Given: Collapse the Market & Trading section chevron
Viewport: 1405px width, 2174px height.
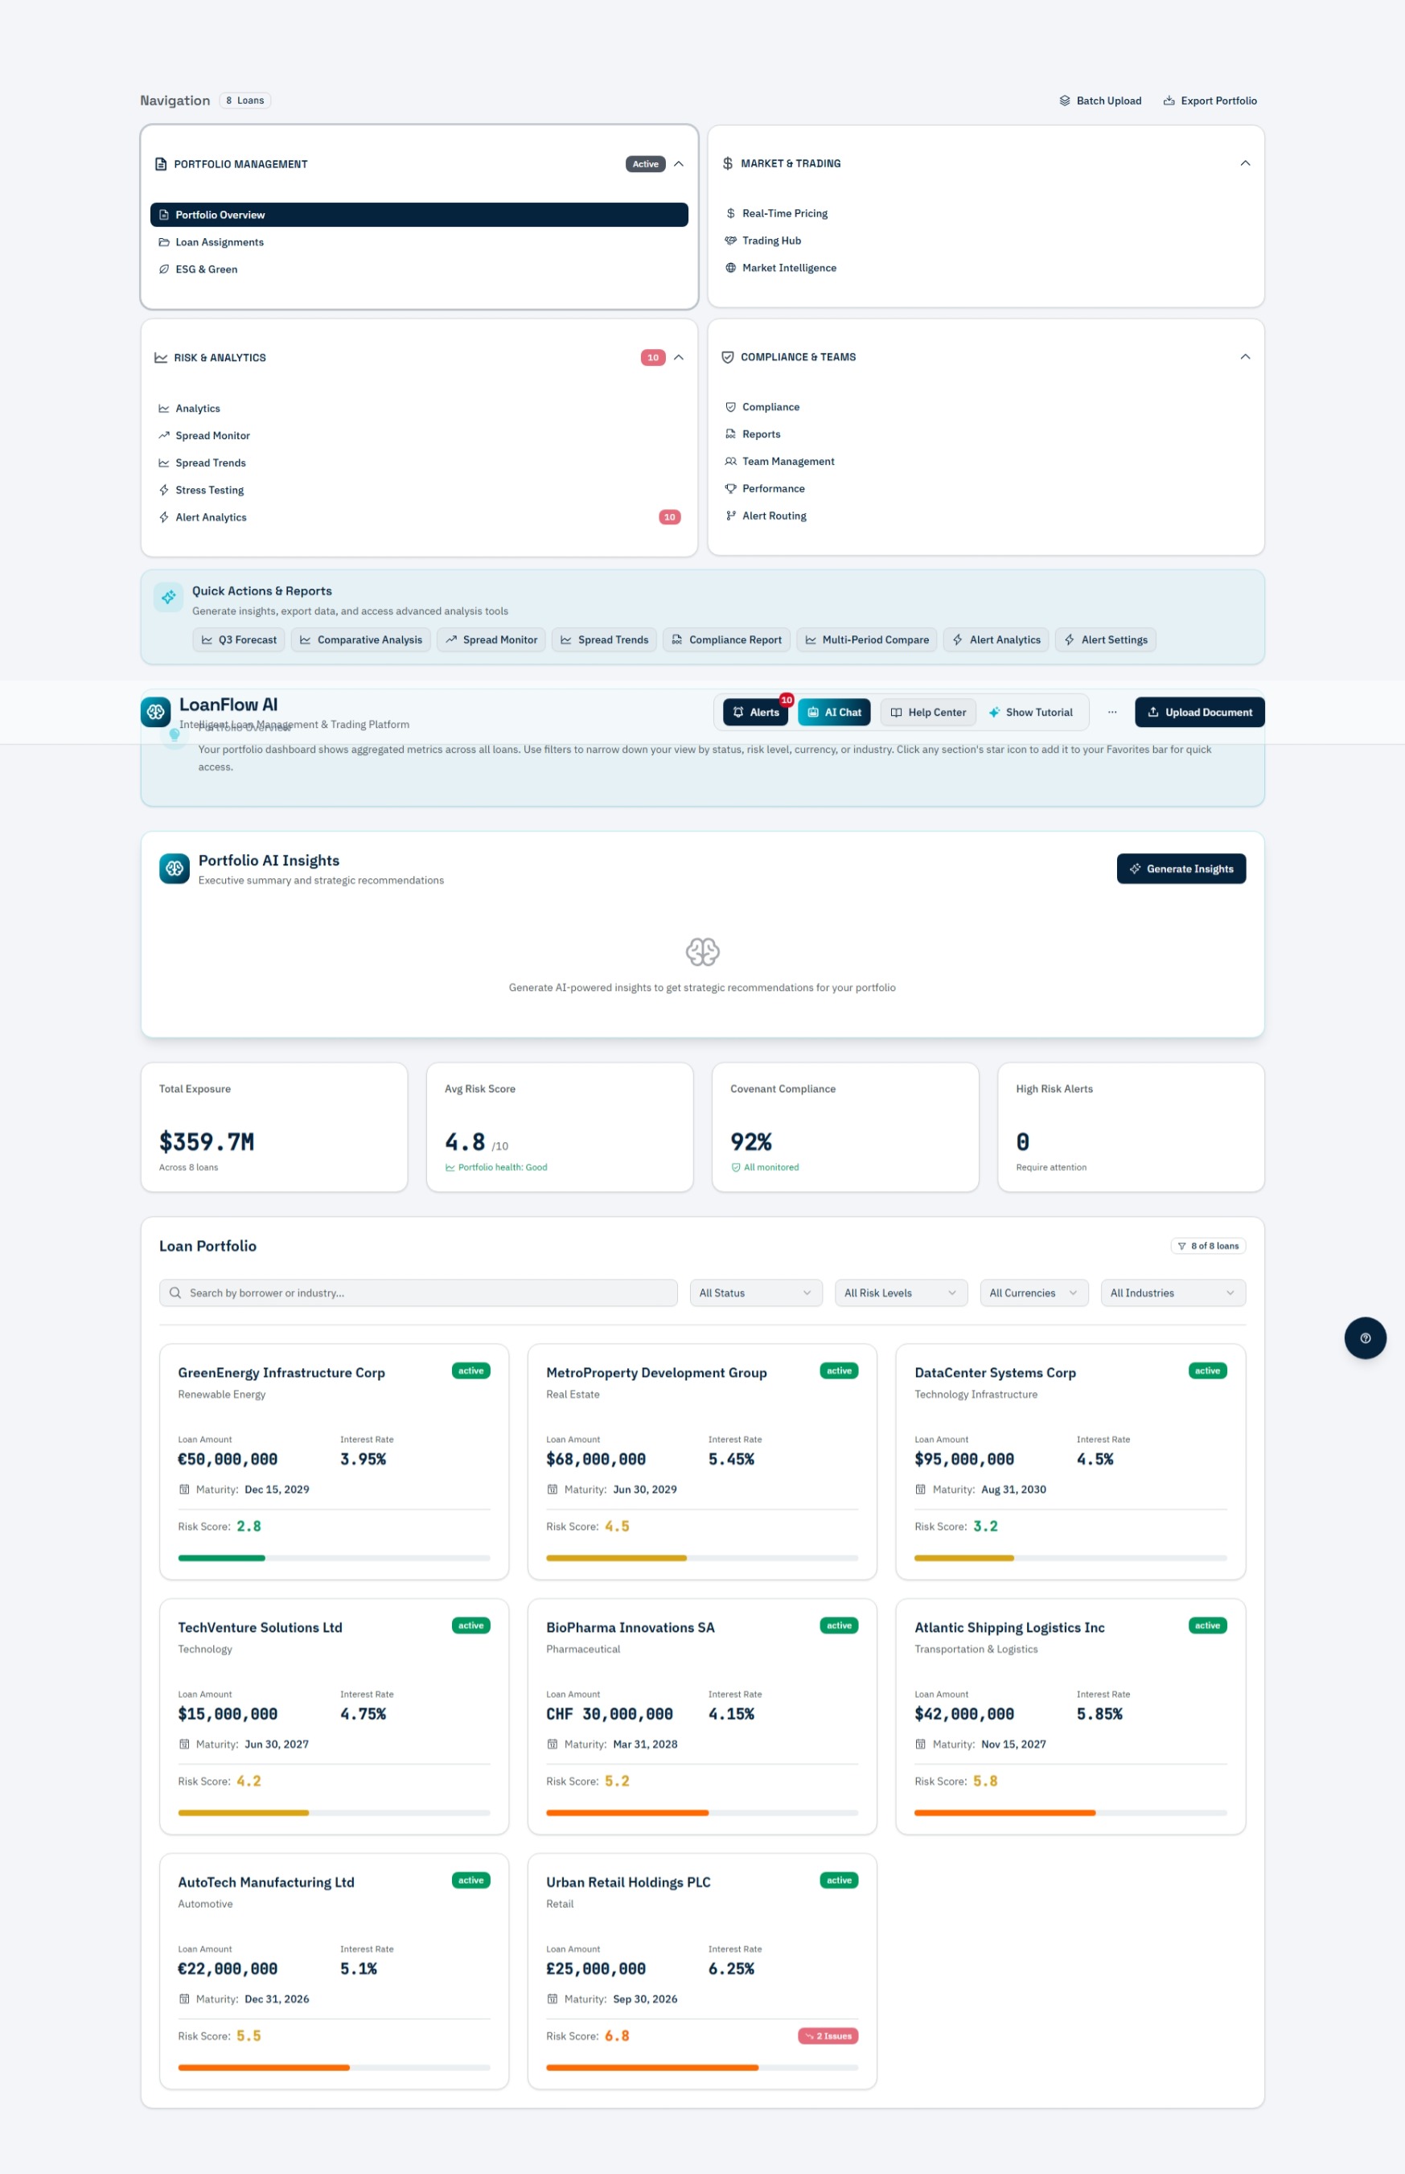Looking at the screenshot, I should 1245,163.
